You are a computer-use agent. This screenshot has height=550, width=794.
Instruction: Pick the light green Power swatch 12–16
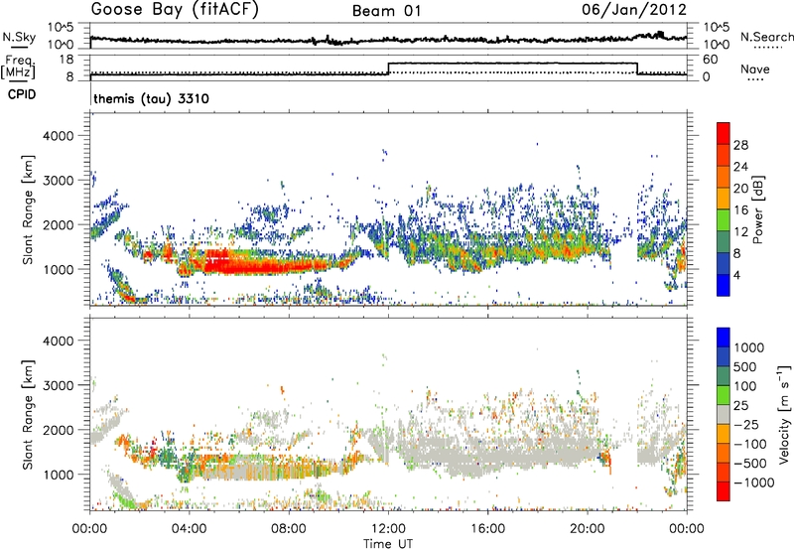pyautogui.click(x=724, y=220)
